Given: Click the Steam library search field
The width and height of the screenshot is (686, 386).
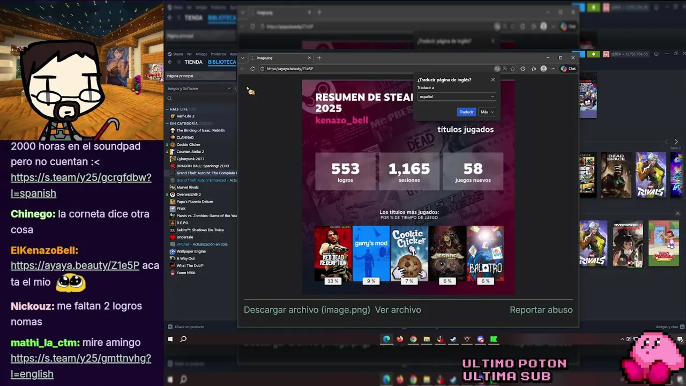Looking at the screenshot, I should pos(201,99).
